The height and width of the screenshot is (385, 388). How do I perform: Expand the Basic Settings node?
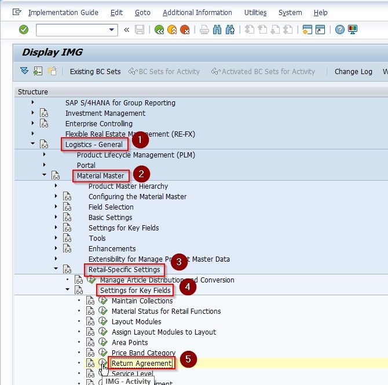(56, 217)
